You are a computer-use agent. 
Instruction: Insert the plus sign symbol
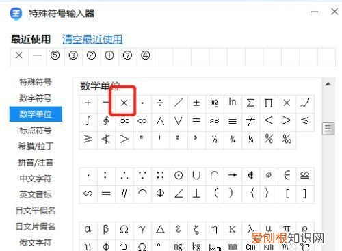[x=88, y=103]
